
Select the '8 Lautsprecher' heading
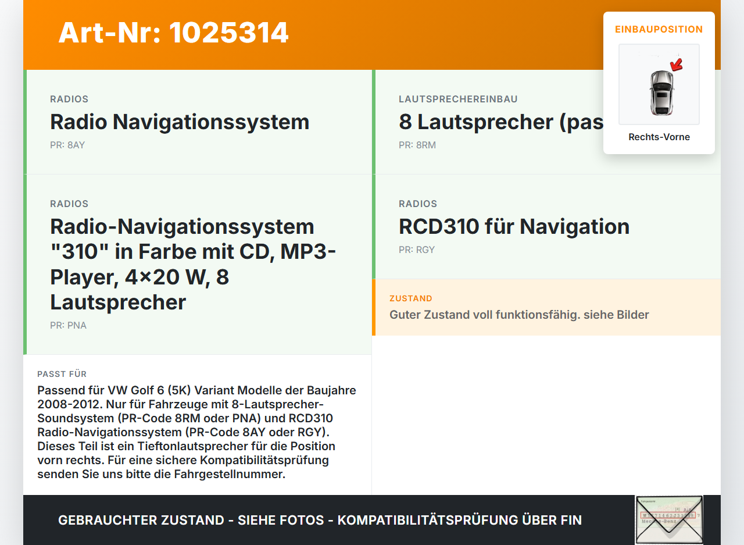click(501, 122)
